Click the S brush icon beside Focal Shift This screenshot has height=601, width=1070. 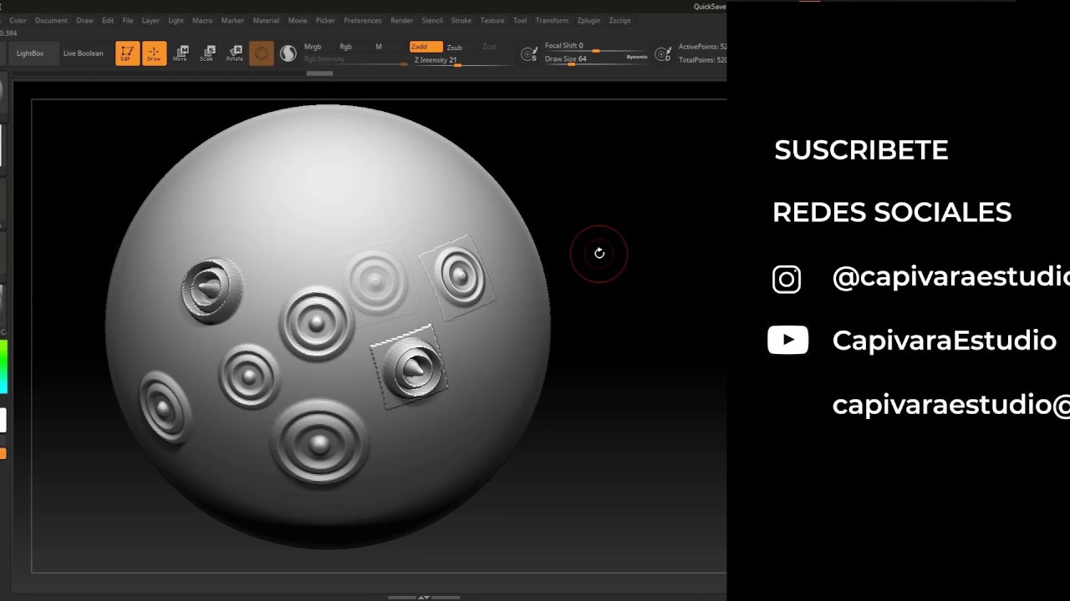pyautogui.click(x=528, y=54)
